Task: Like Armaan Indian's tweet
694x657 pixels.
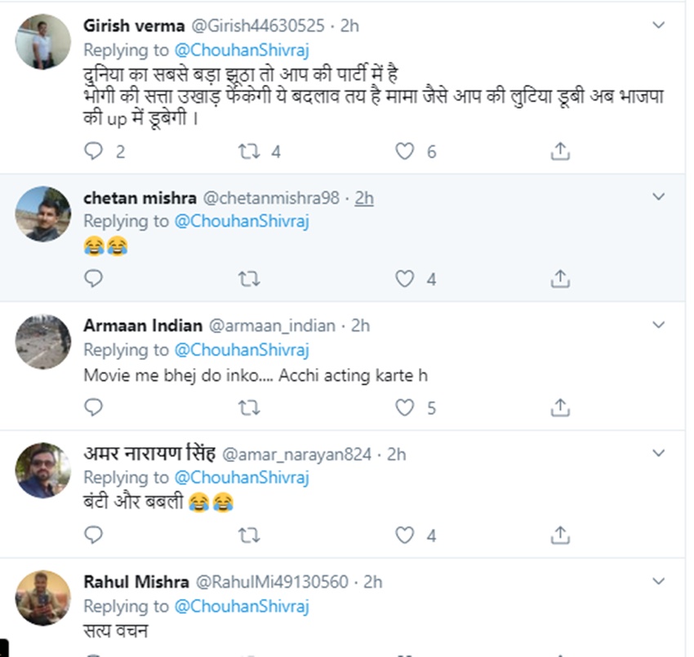Action: (404, 407)
